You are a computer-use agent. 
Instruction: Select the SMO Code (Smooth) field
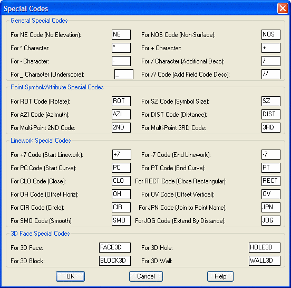tap(121, 221)
